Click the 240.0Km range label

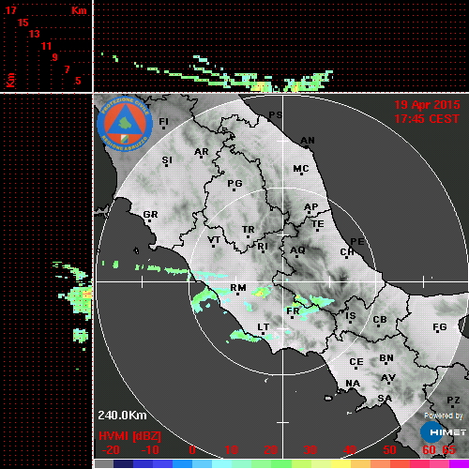point(122,416)
